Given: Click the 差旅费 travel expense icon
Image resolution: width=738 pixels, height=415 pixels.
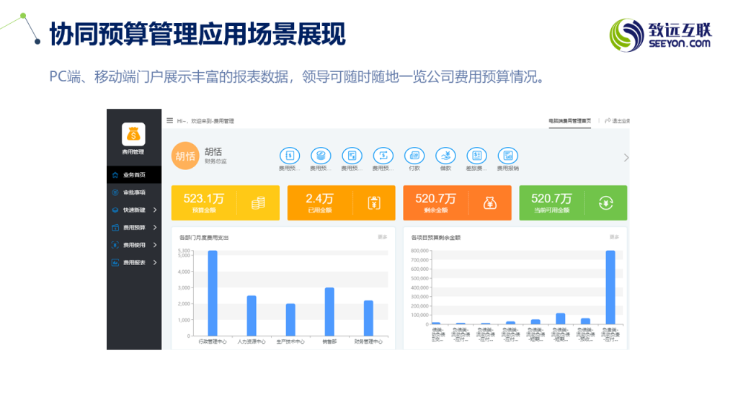Looking at the screenshot, I should click(x=476, y=156).
